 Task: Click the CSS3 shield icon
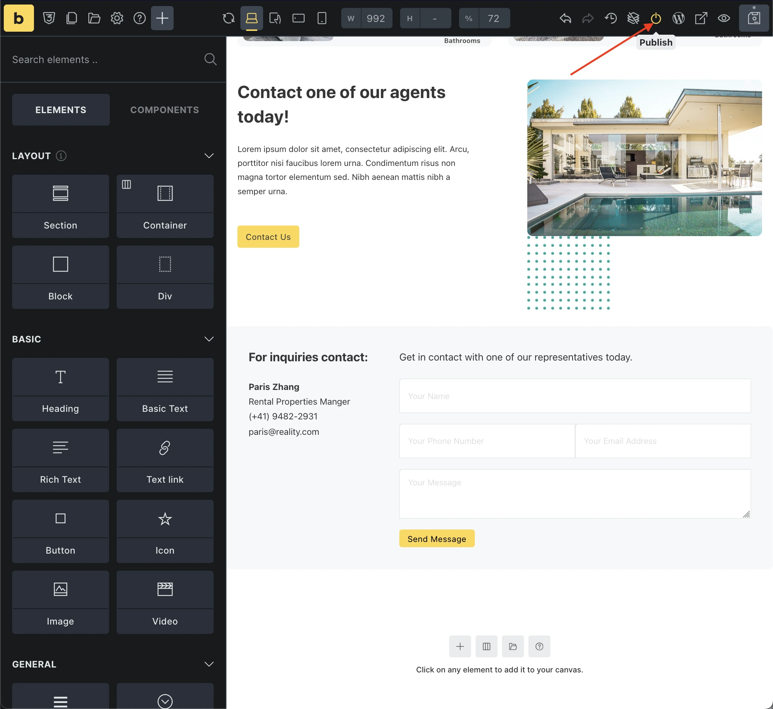coord(49,18)
